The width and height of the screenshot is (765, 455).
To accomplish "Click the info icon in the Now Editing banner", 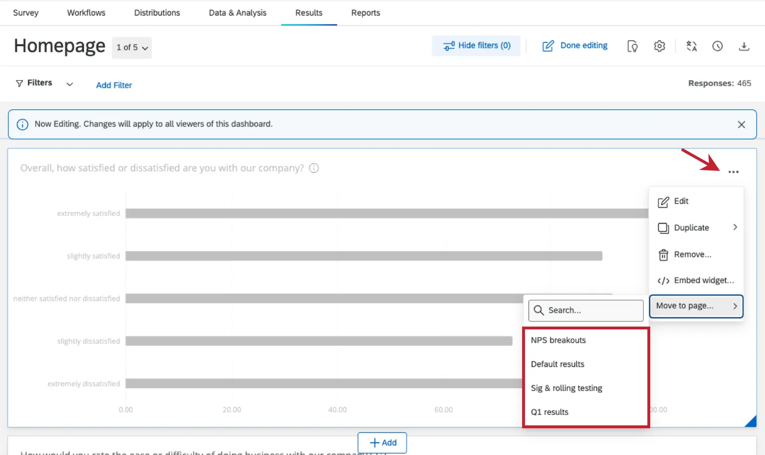I will click(x=22, y=125).
